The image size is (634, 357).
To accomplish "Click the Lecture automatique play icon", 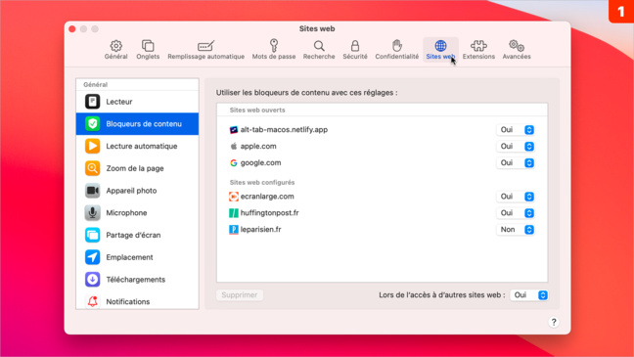I will [x=92, y=146].
